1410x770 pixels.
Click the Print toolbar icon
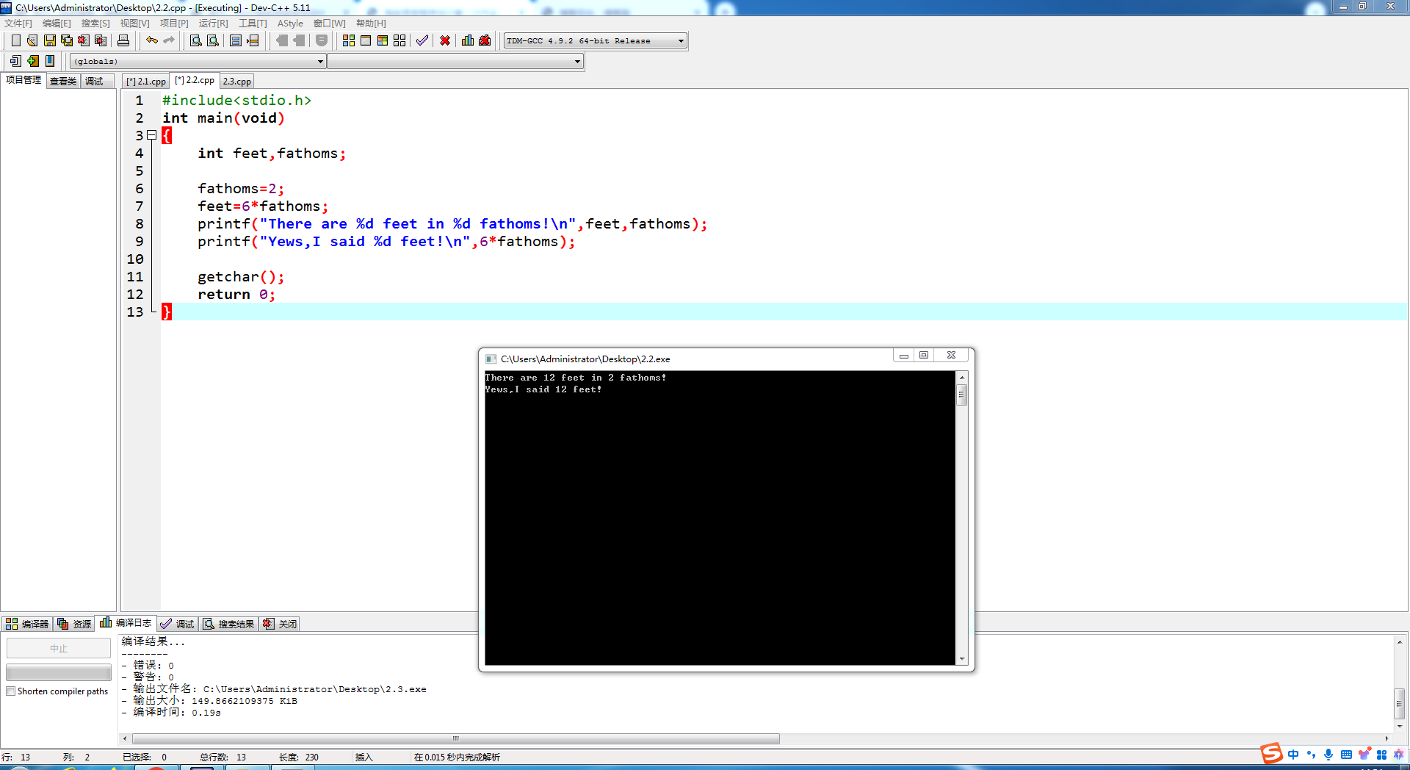[x=123, y=40]
